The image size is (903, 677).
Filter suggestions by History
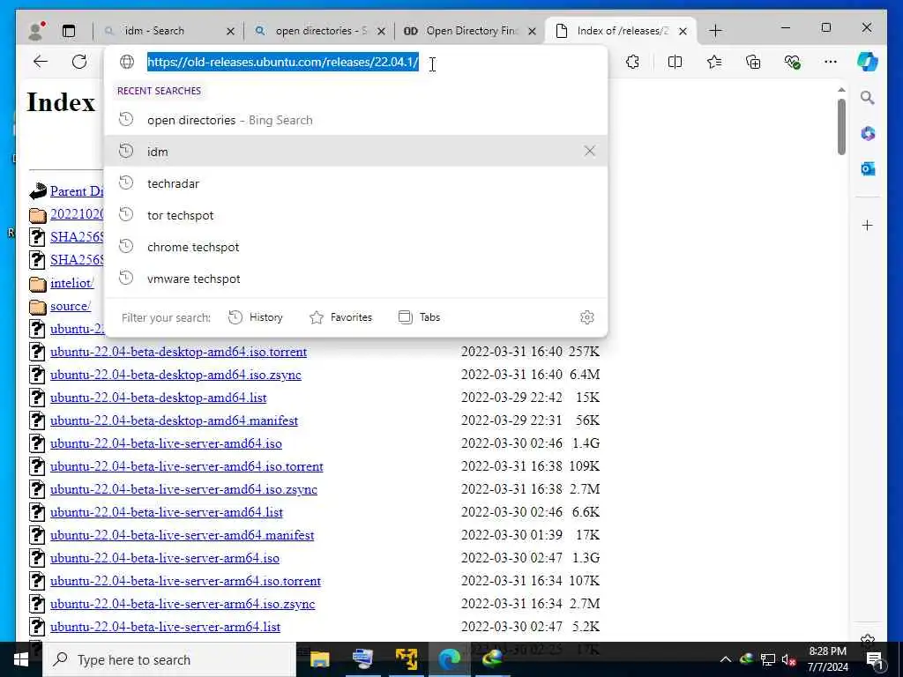[256, 317]
